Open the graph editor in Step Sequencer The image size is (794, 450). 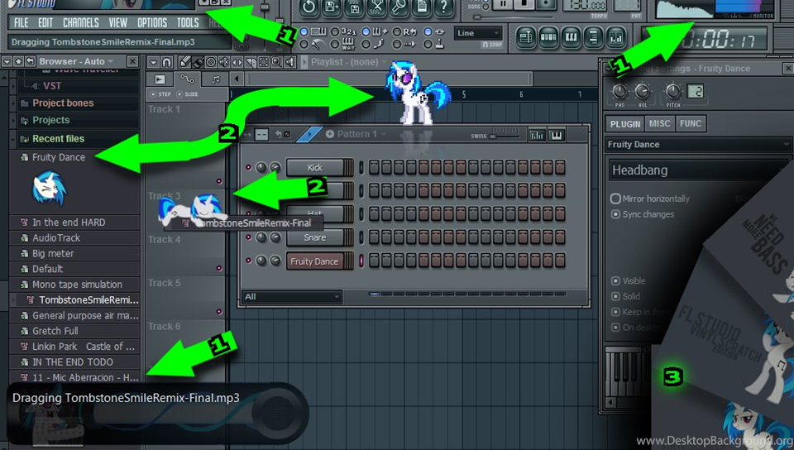tap(537, 135)
